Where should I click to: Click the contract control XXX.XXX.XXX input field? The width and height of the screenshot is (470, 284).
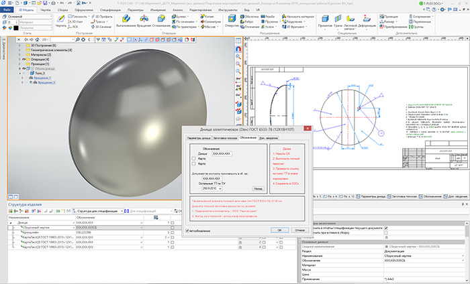tap(212, 178)
